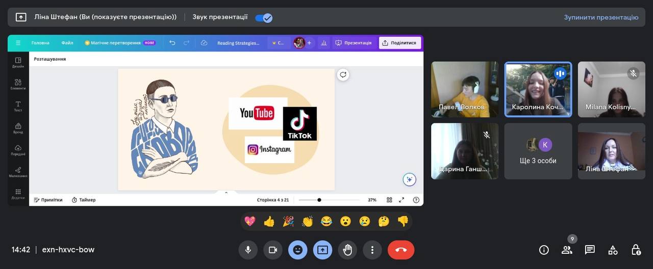Click Зупинити презентацію link
This screenshot has width=653, height=269.
point(601,17)
